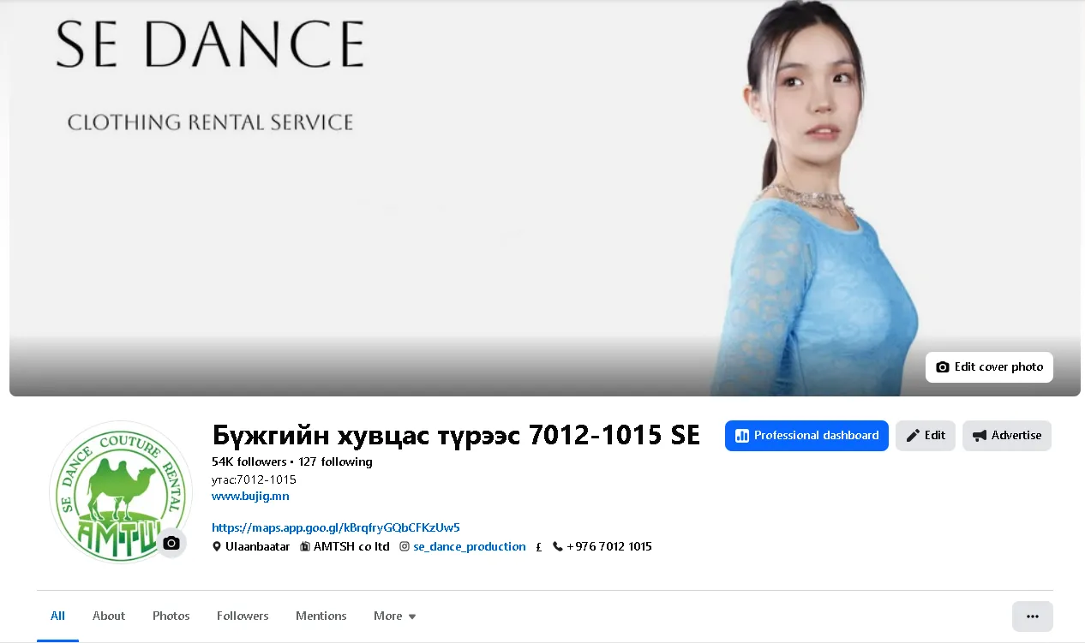1085x643 pixels.
Task: Go to the Mentions tab
Action: tap(321, 616)
